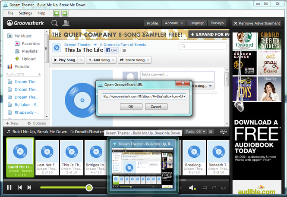Open Help menu
Image resolution: width=287 pixels, height=197 pixels.
tap(41, 13)
